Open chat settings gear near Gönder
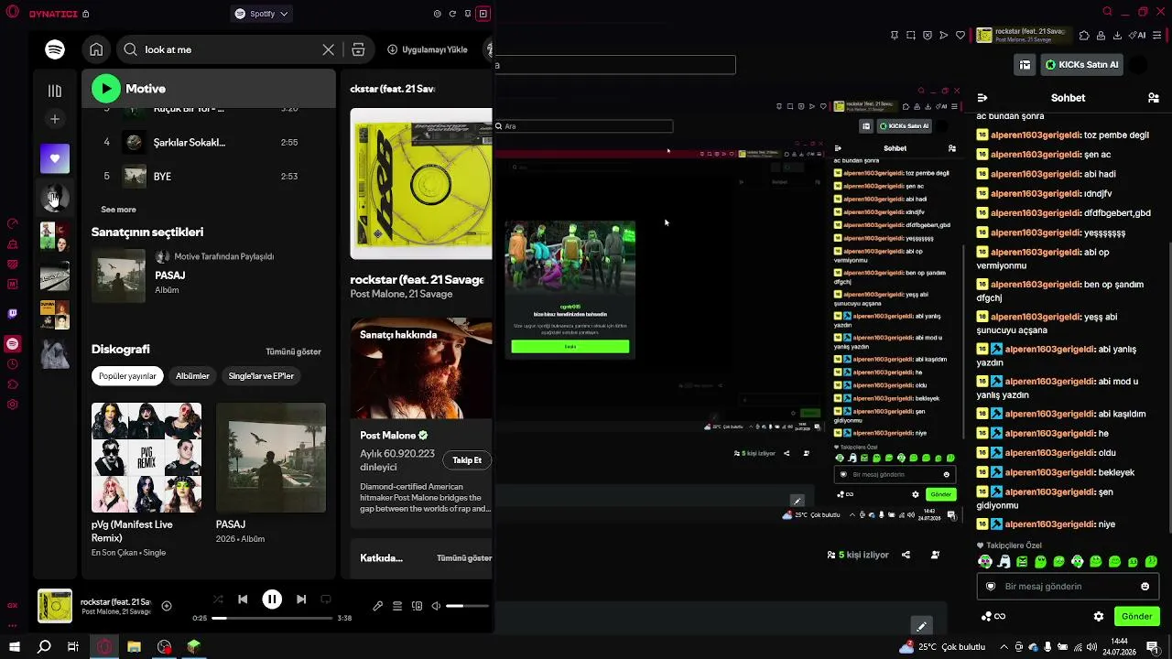 click(1098, 617)
